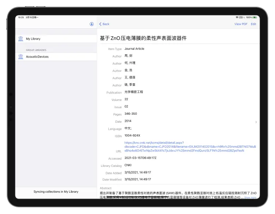Select the Volume value 22

point(126,99)
